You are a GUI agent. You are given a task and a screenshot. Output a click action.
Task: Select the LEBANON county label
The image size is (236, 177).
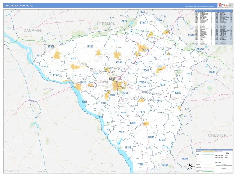point(106,24)
